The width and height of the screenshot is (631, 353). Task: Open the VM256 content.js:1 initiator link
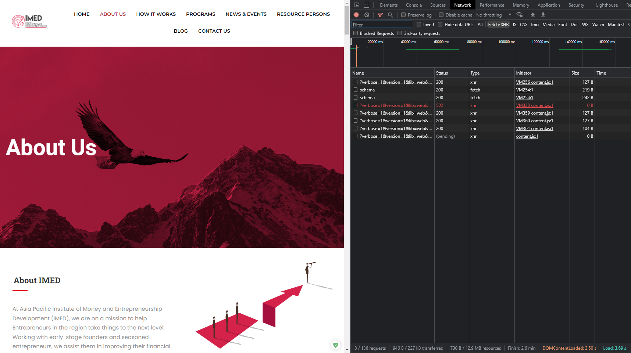534,82
